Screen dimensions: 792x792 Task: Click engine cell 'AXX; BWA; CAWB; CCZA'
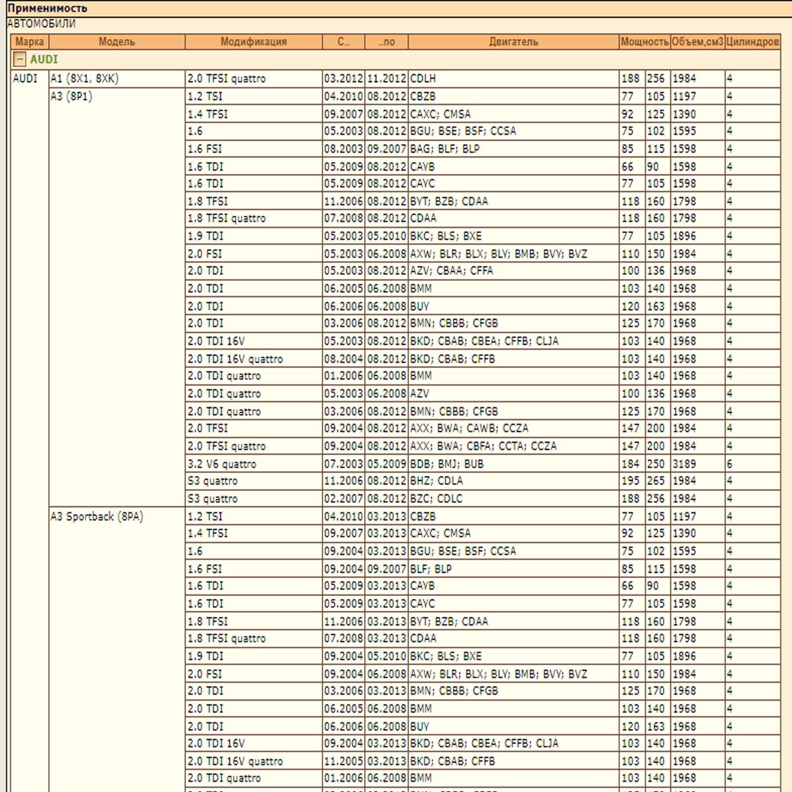tap(513, 428)
